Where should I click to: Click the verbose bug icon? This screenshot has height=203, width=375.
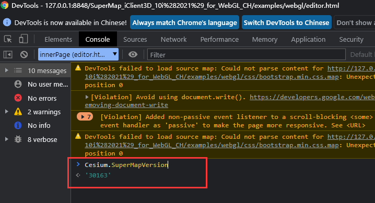point(18,139)
